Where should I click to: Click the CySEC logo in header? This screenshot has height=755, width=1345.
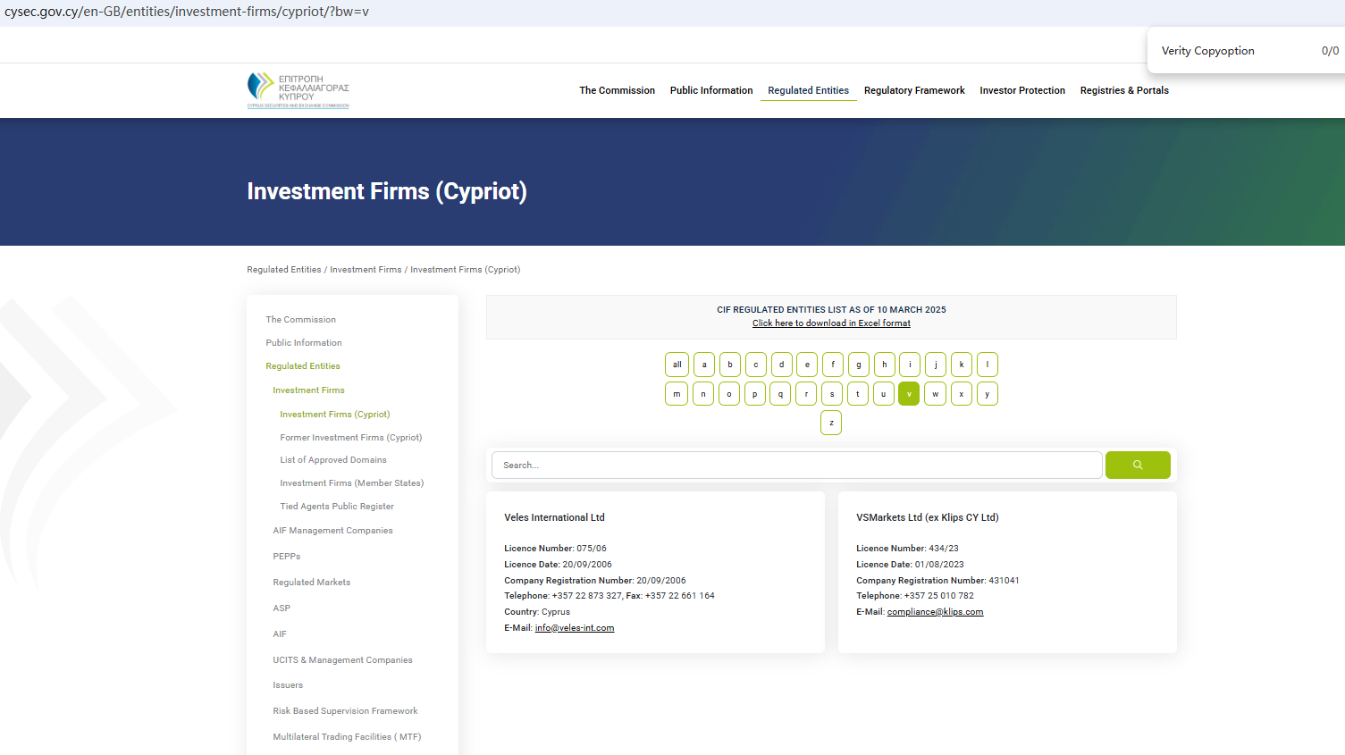(298, 90)
